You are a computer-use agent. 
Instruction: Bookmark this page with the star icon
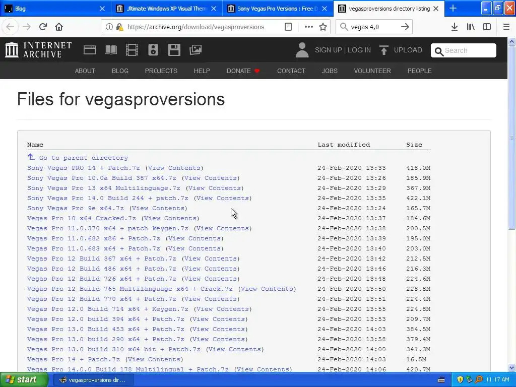pos(323,27)
